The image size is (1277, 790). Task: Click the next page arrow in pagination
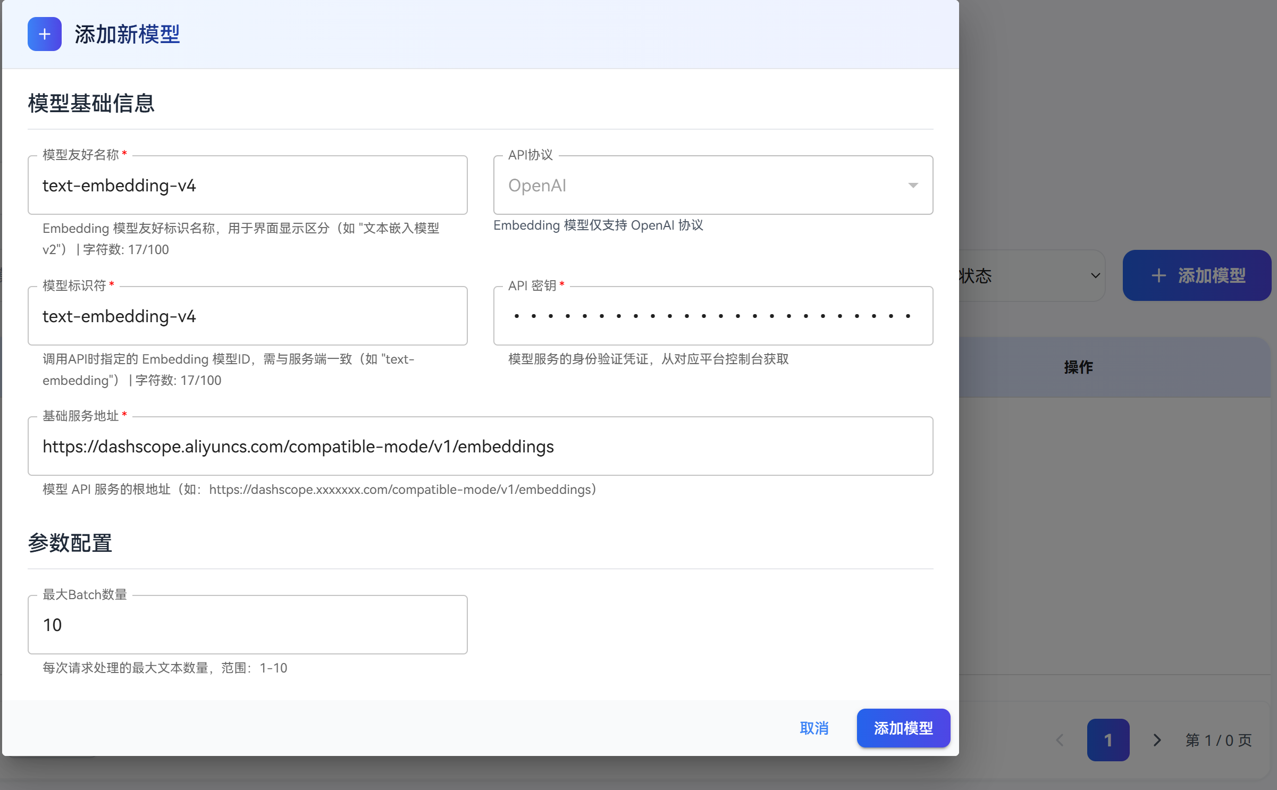(x=1157, y=740)
